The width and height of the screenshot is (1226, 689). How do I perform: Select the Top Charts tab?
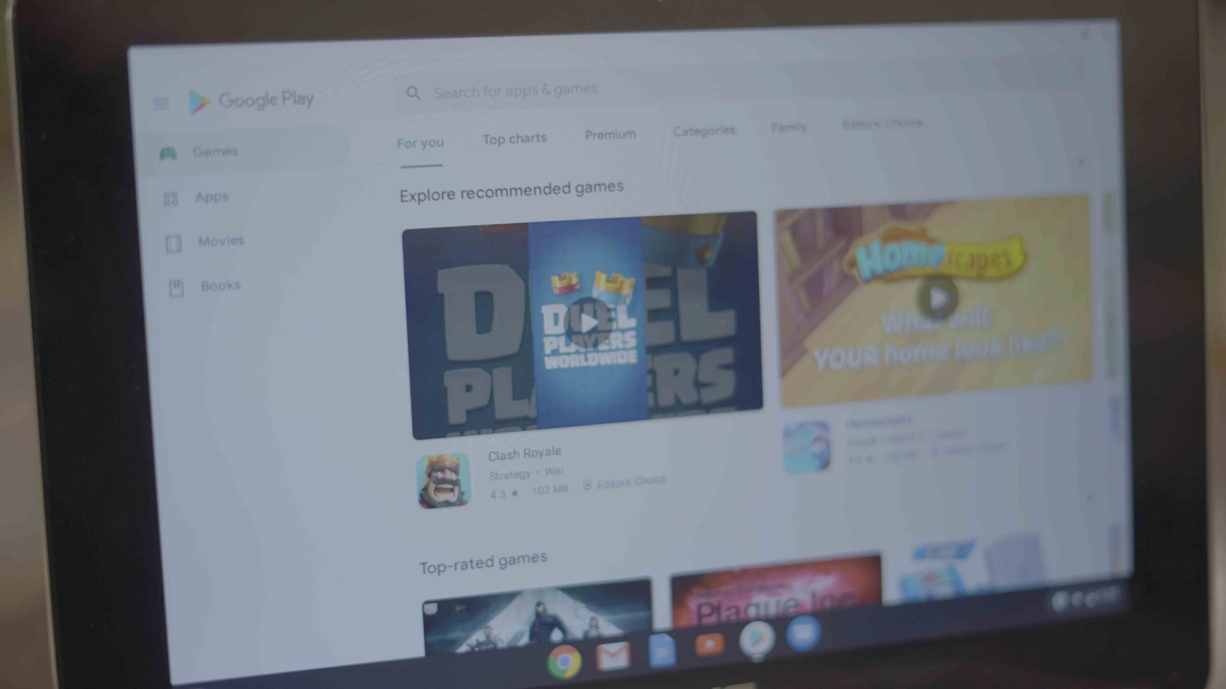pos(514,138)
